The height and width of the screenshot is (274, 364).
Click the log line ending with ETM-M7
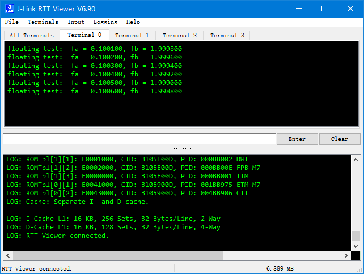[x=133, y=185]
